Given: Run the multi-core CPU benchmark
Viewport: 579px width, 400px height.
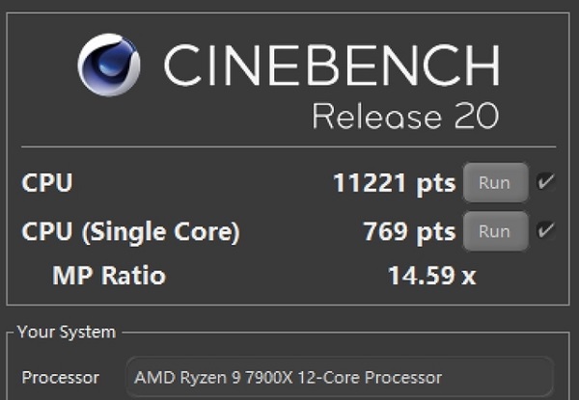Looking at the screenshot, I should click(495, 182).
